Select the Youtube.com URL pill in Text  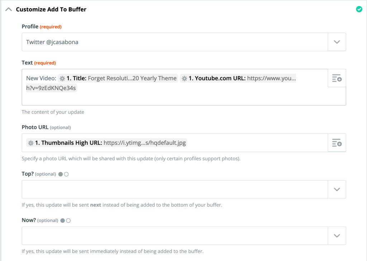238,78
